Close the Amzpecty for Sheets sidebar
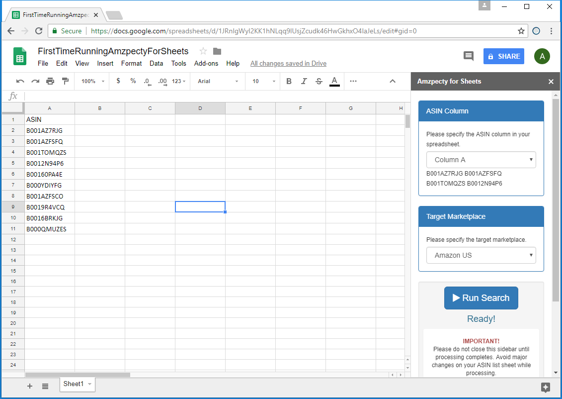 [x=551, y=82]
